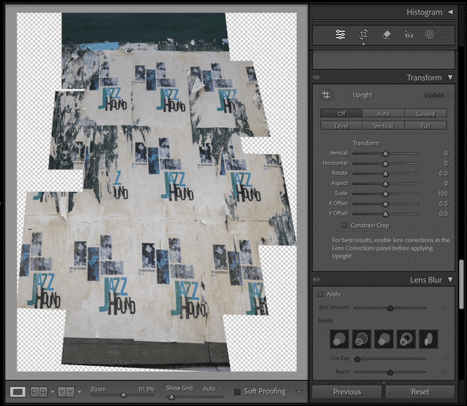The height and width of the screenshot is (406, 467).
Task: Select the loupe view mode icon
Action: click(18, 391)
